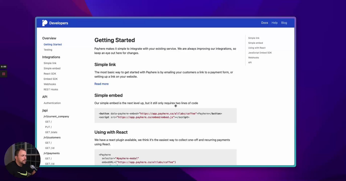Click the button data-payhere-embed code line

click(x=160, y=114)
